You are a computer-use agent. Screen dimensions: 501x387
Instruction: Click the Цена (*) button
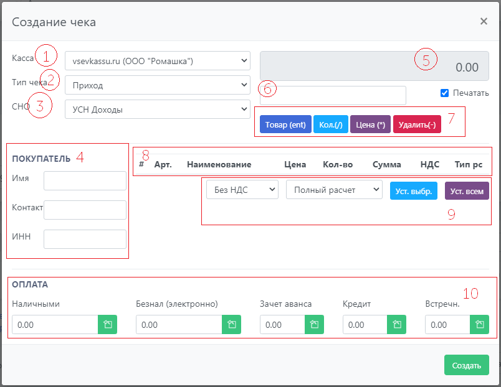pos(370,124)
